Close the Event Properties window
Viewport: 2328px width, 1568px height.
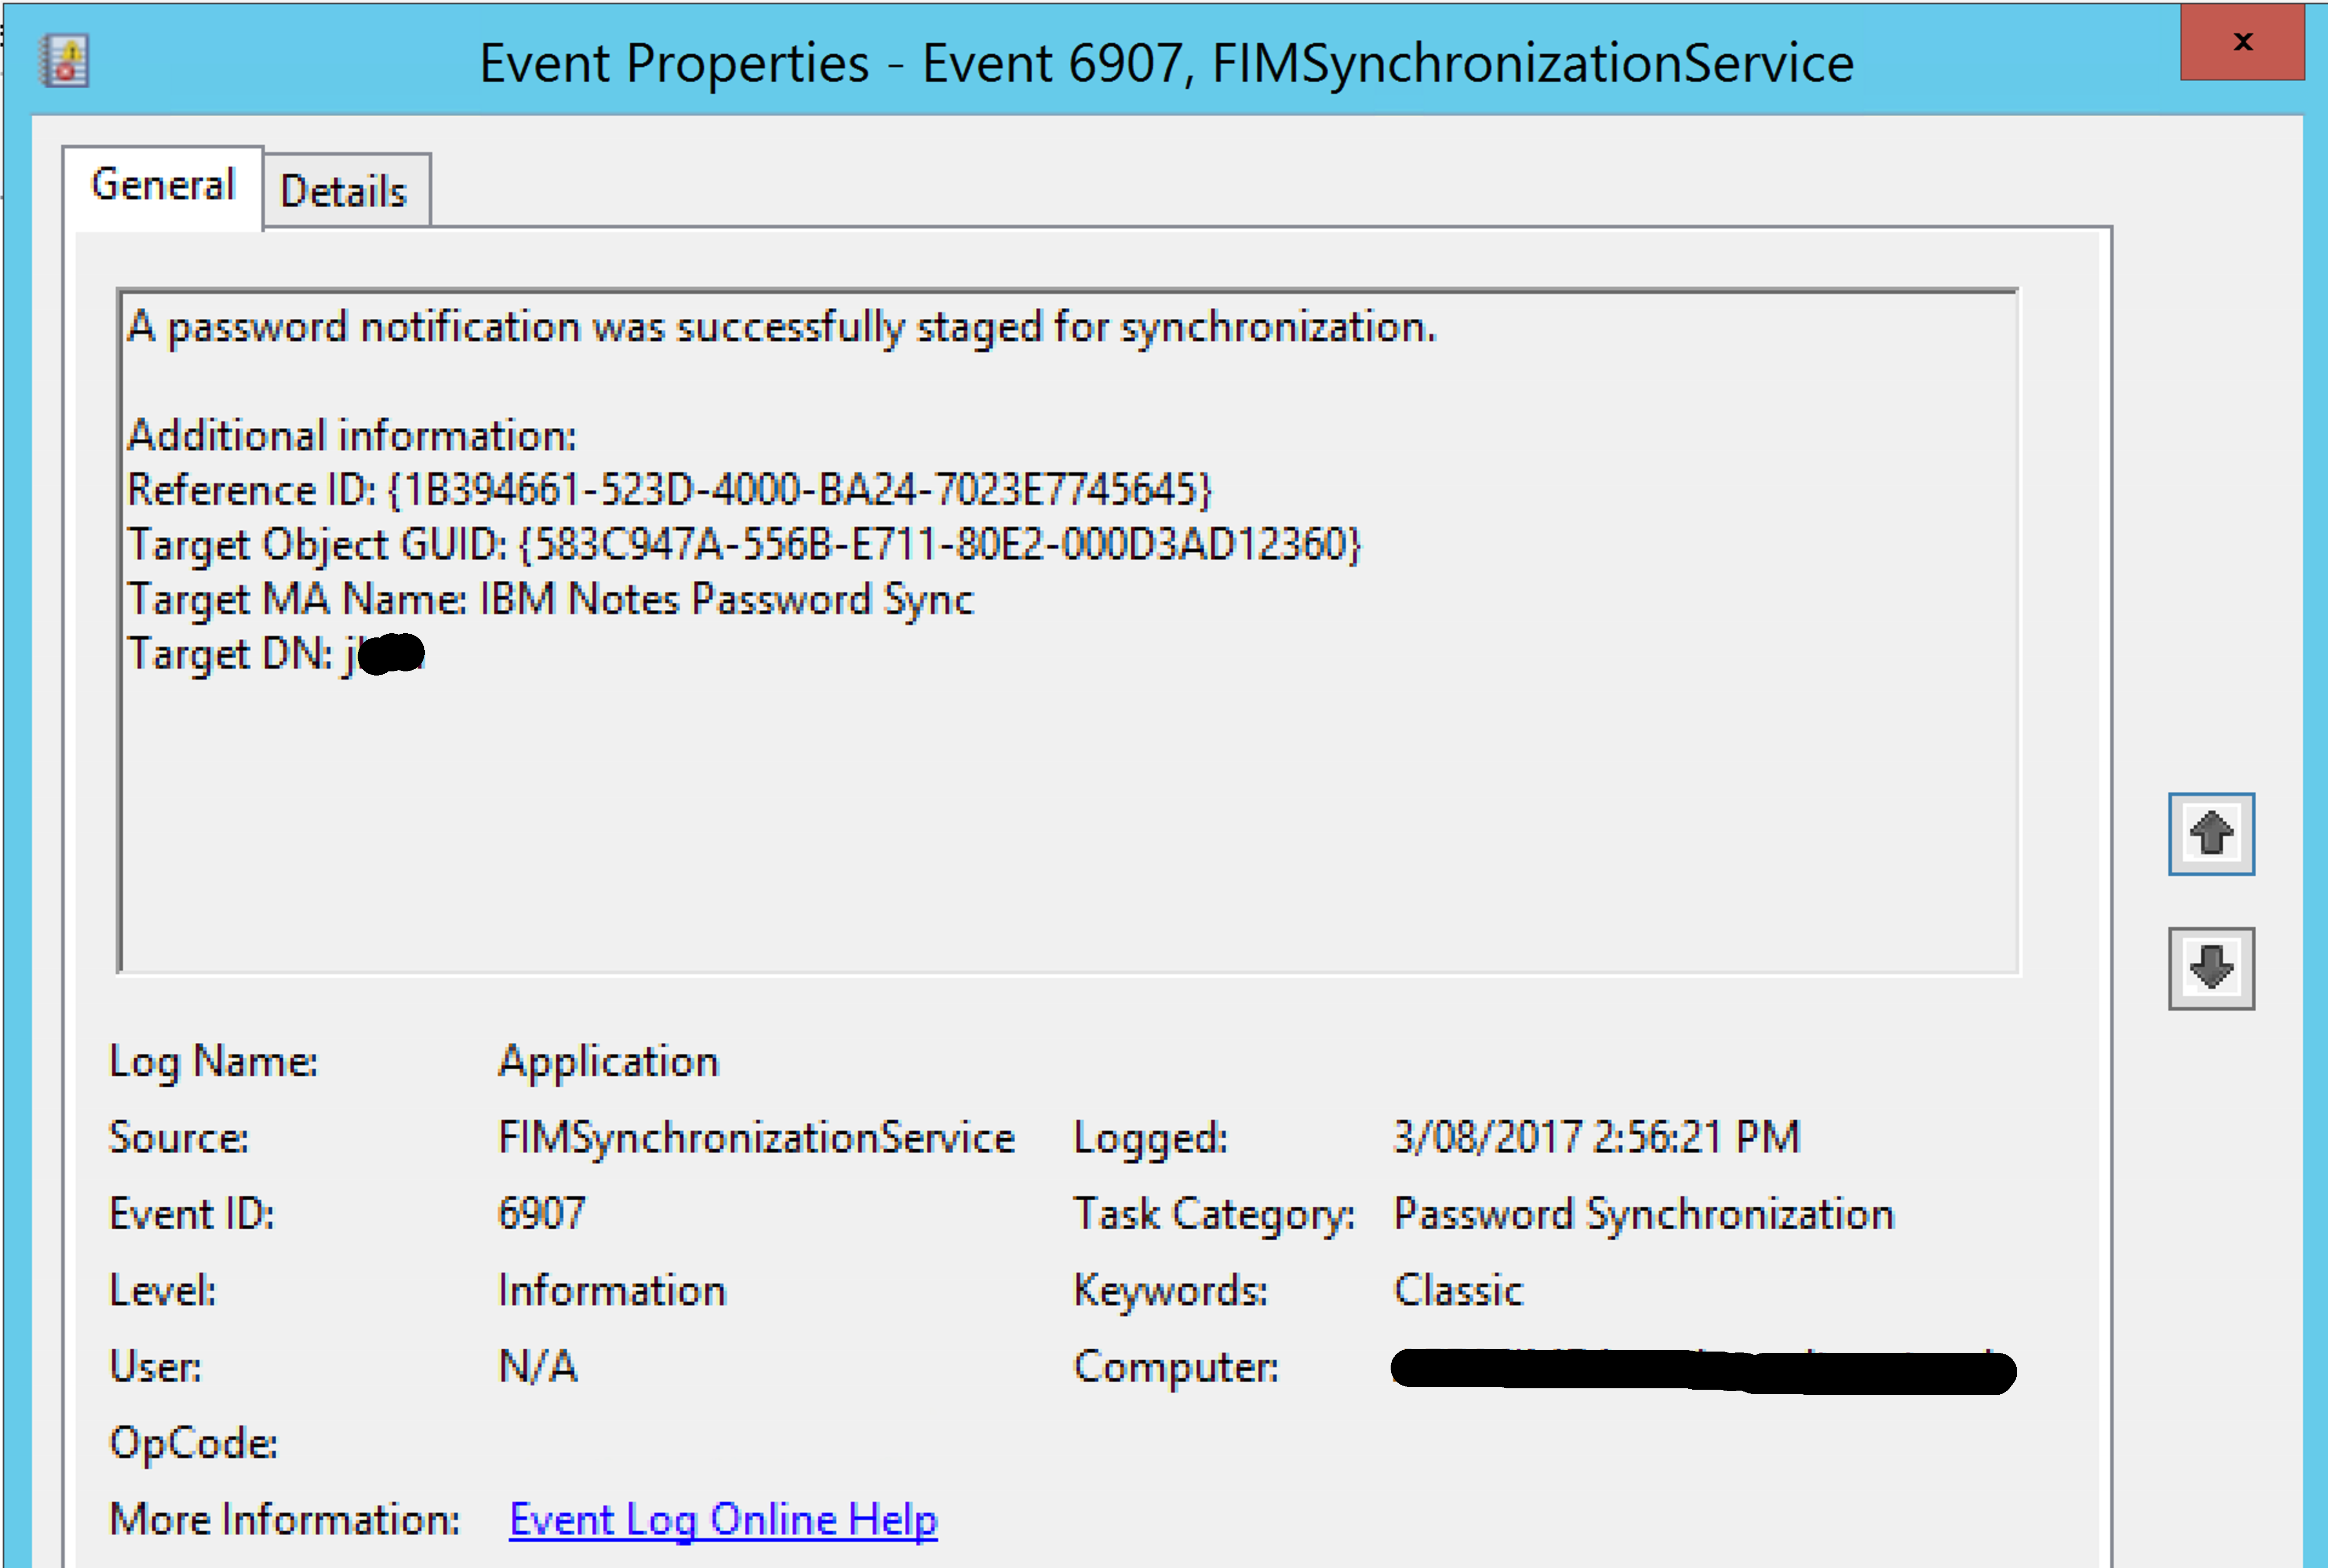pyautogui.click(x=2242, y=42)
